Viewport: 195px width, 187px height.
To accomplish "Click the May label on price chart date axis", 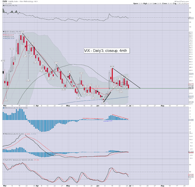I will (68, 106).
